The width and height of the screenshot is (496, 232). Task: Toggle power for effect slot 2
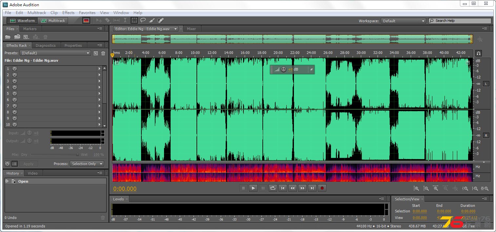[x=14, y=75]
